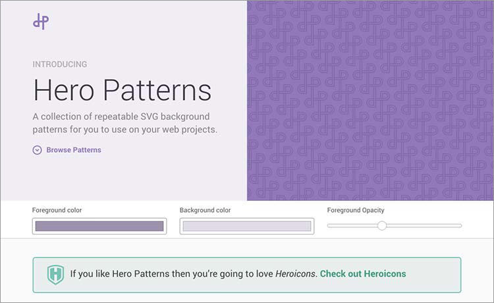The width and height of the screenshot is (494, 303).
Task: Click the 'A collection of repeatable SVG' description
Action: 124,123
